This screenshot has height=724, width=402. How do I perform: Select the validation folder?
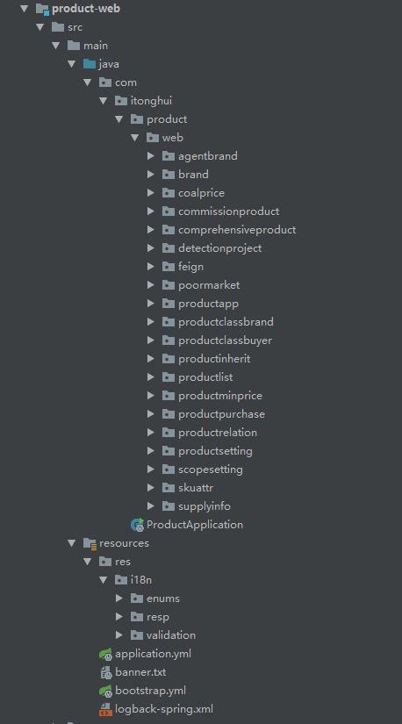click(171, 635)
